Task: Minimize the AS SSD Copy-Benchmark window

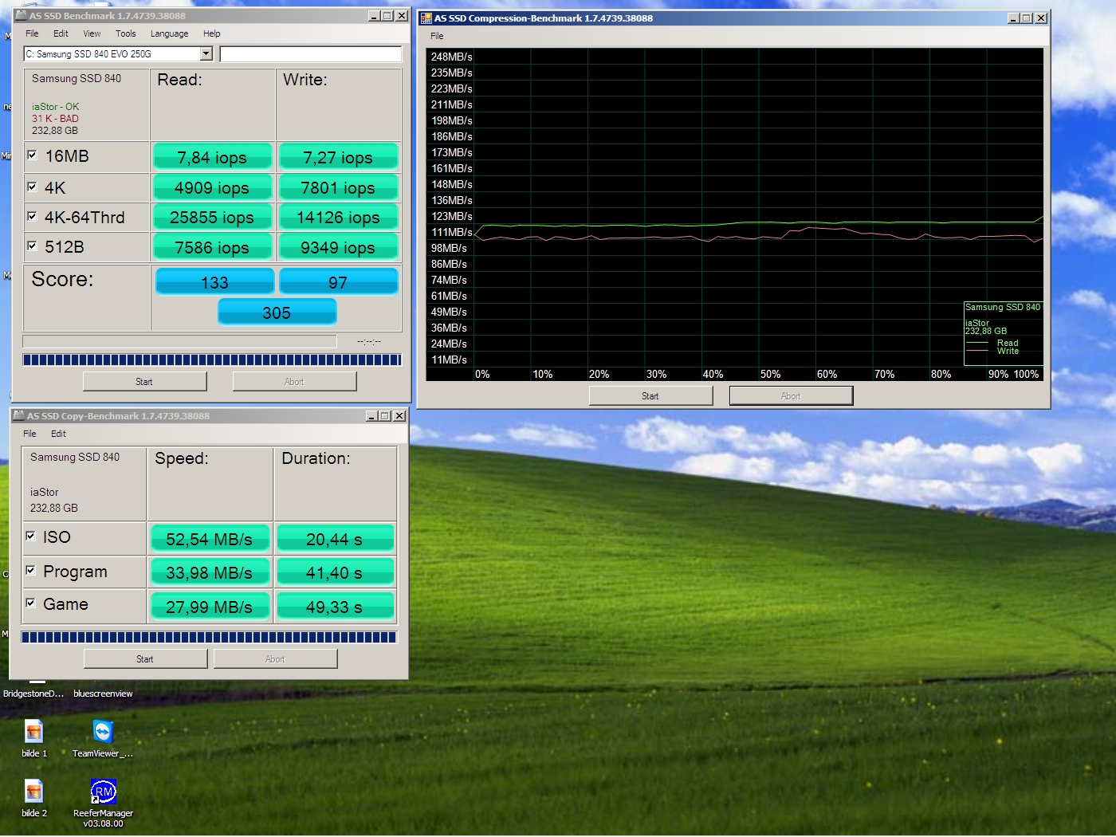Action: [x=371, y=416]
